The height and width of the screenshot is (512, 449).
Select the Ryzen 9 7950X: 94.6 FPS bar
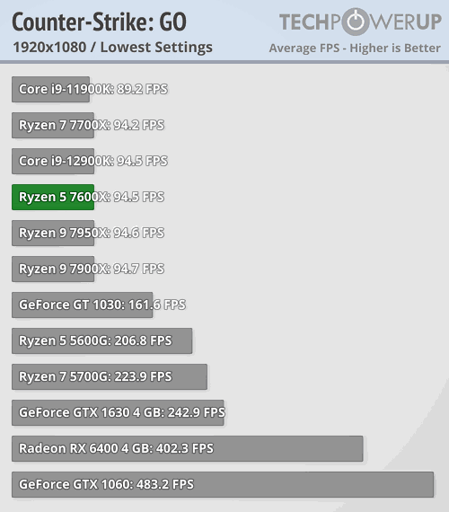[x=53, y=233]
